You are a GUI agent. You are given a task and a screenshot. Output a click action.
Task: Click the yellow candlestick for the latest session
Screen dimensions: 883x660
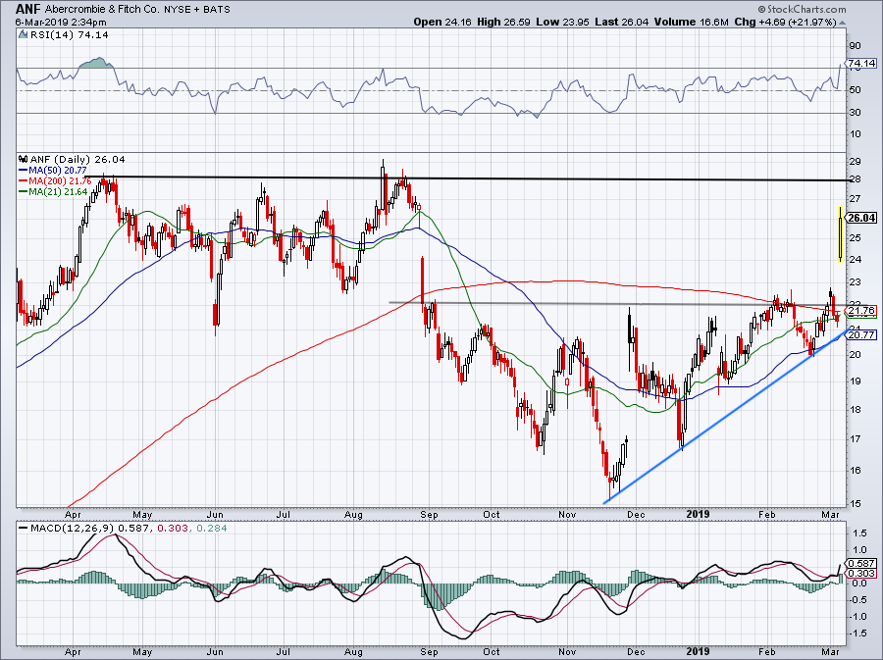click(x=840, y=234)
